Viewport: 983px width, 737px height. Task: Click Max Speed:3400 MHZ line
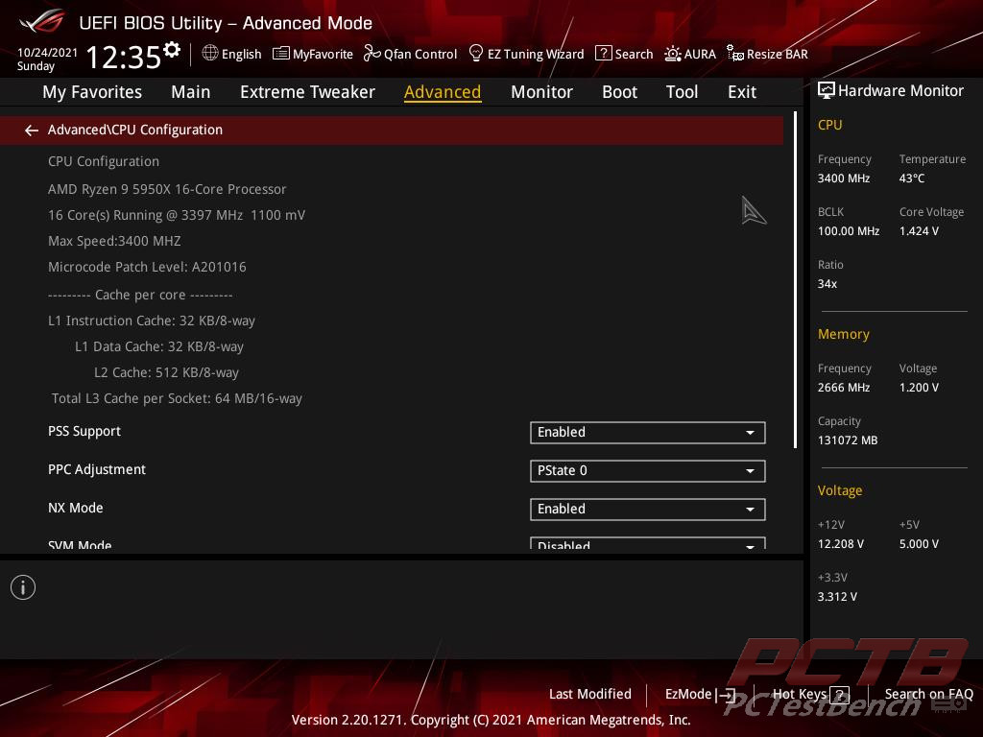pyautogui.click(x=114, y=241)
